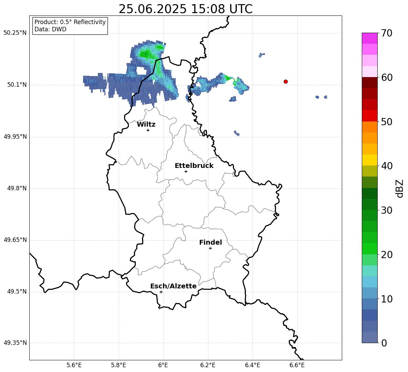
Task: Click the colorbar tick label 60
Action: (x=387, y=77)
